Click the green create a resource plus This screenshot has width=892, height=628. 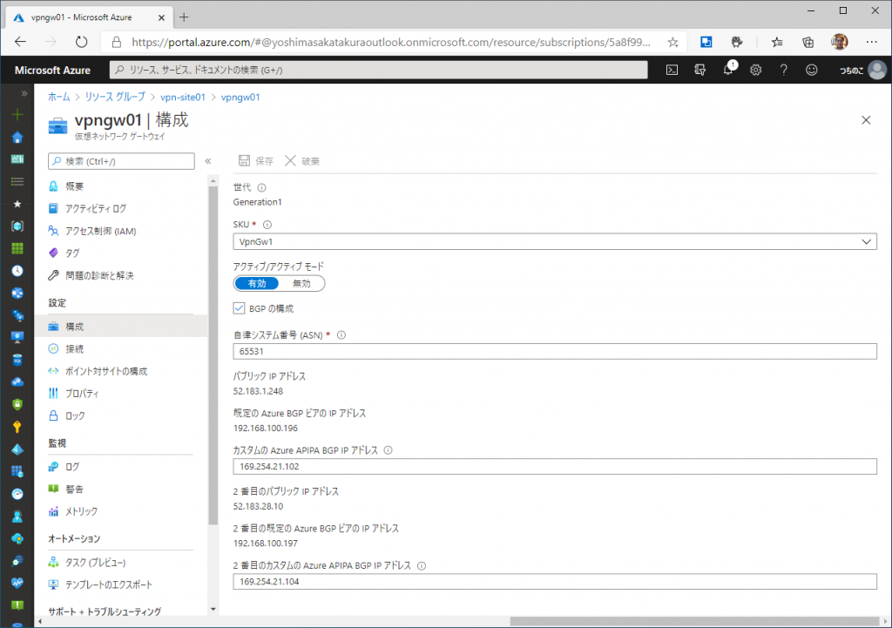17,115
